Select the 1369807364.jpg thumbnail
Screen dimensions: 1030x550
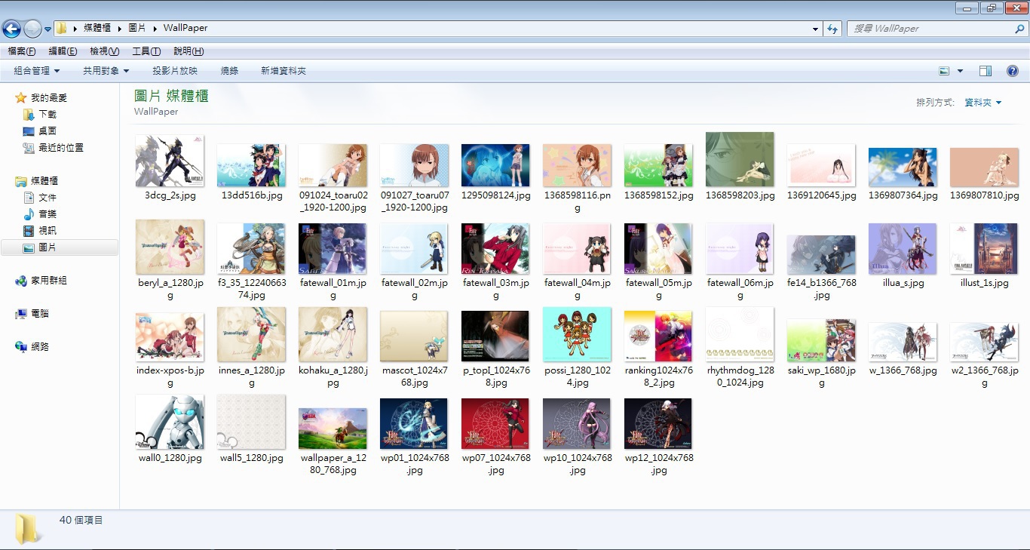click(903, 167)
